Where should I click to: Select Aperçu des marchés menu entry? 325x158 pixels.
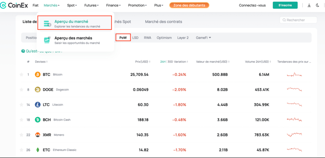(74, 40)
